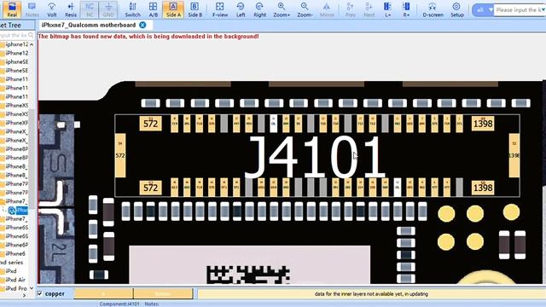Click the Zoom- magnifier icon
The width and height of the screenshot is (546, 307).
pos(305,9)
